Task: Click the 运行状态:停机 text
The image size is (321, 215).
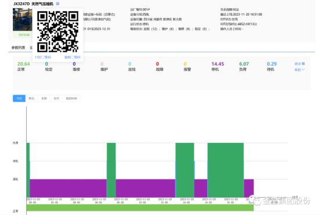Action: [x=139, y=24]
